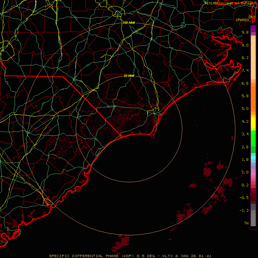
Task: Click the 5.8 scale value
Action: tap(245, 96)
